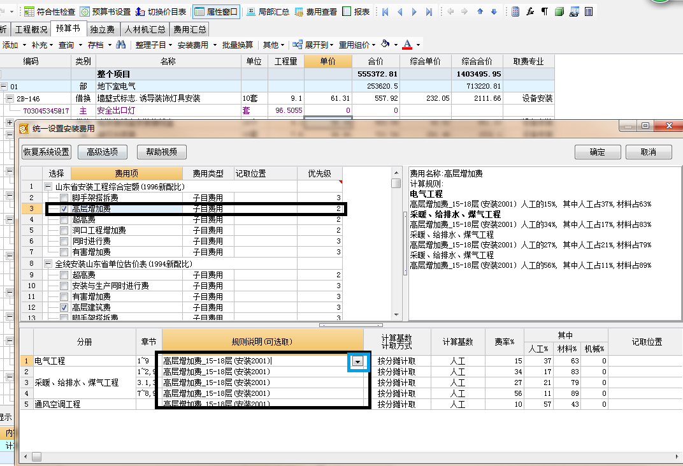Open the 帮助视频 help video button
This screenshot has width=683, height=466.
click(x=162, y=152)
